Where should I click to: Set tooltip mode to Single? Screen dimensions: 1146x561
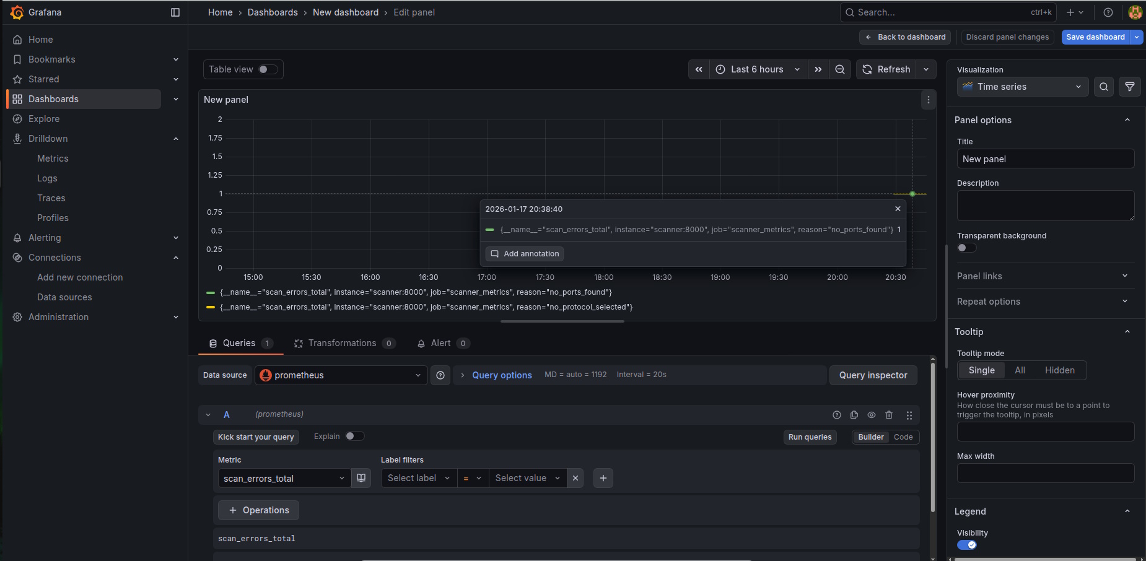pyautogui.click(x=982, y=370)
